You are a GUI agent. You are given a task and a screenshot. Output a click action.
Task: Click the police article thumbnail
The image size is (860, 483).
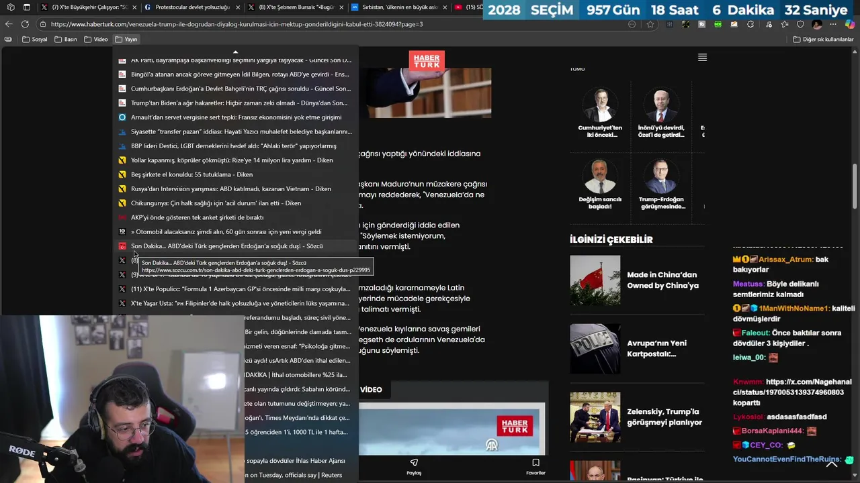595,349
